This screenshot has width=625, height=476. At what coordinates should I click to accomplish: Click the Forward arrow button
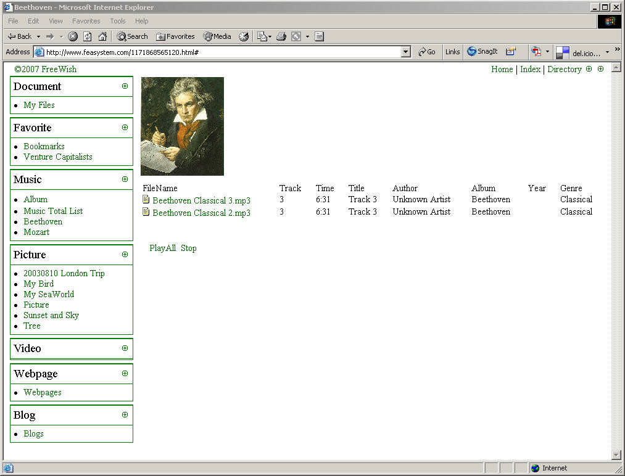click(50, 36)
